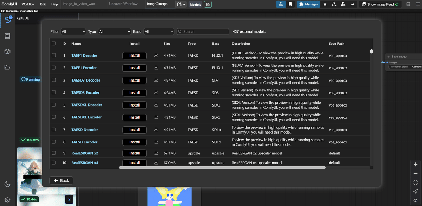Click Show Image Feed button
The image size is (422, 206).
[x=381, y=4]
